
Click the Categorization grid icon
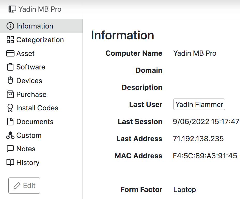coord(10,40)
